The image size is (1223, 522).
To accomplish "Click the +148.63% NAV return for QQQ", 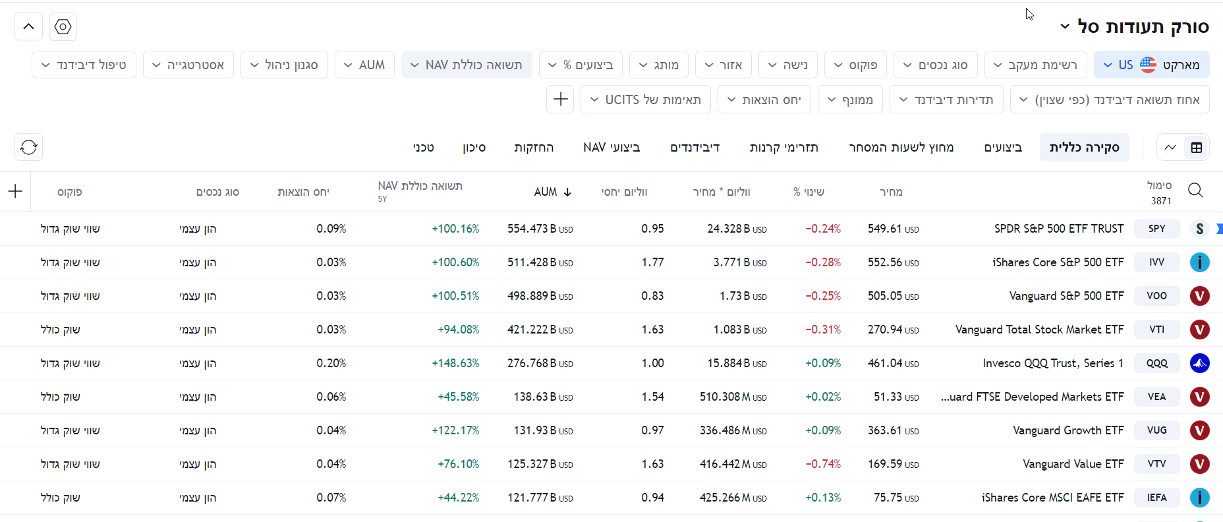I will tap(455, 363).
